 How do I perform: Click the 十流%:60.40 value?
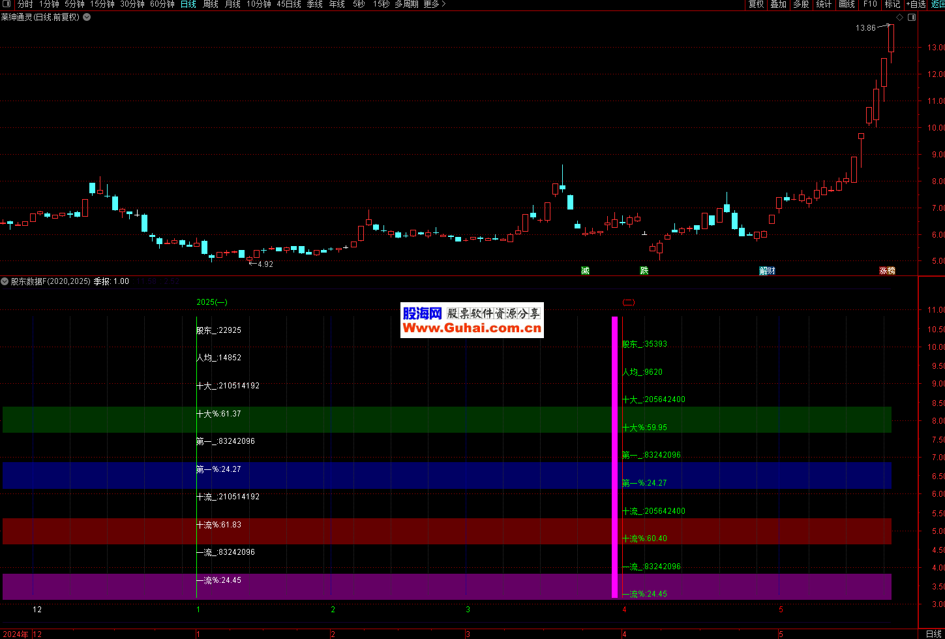click(x=644, y=538)
